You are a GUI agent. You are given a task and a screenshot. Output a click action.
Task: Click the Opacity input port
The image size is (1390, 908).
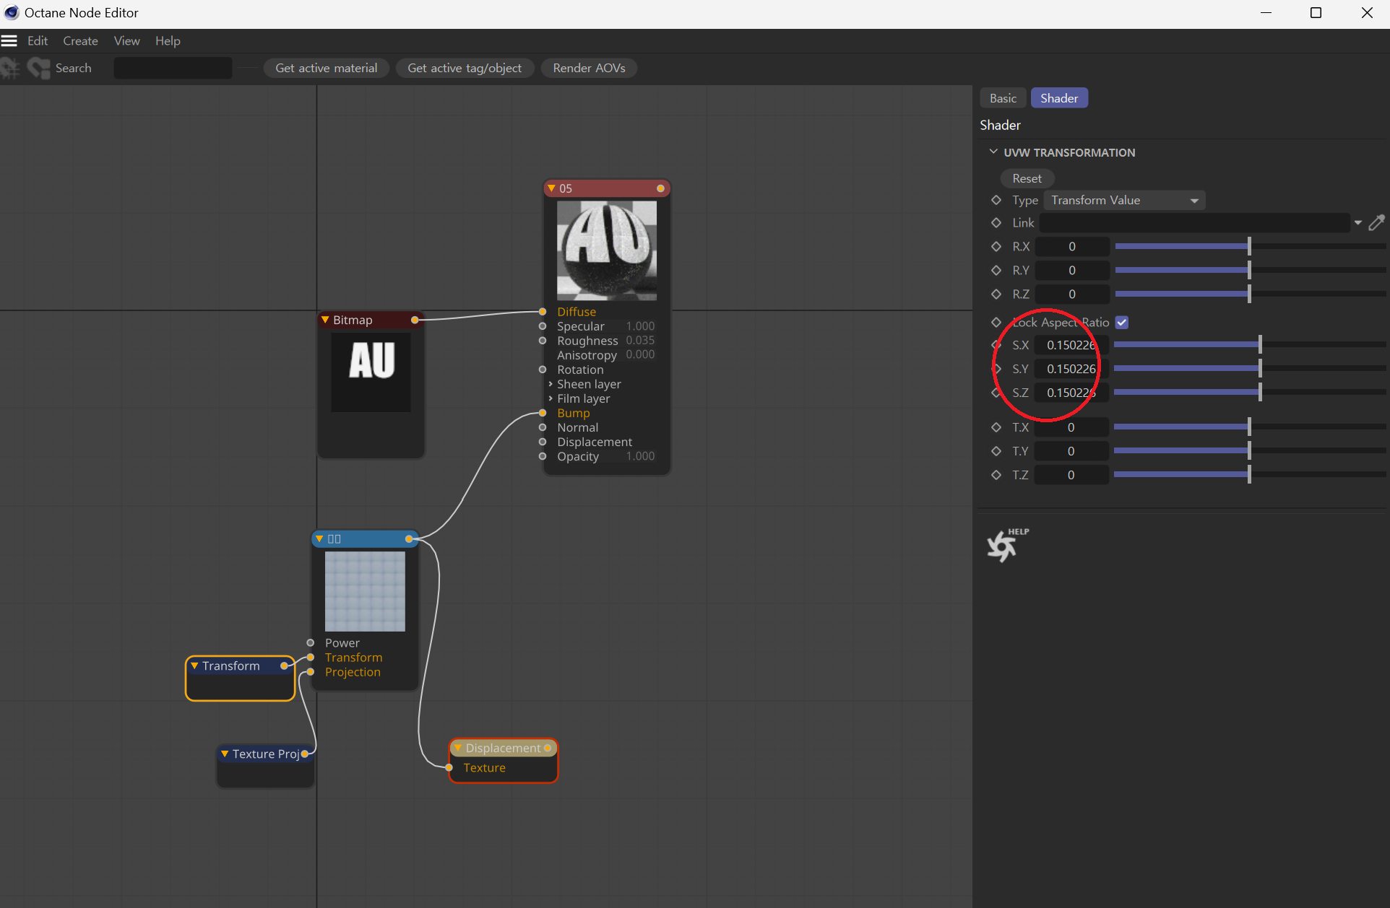[543, 456]
